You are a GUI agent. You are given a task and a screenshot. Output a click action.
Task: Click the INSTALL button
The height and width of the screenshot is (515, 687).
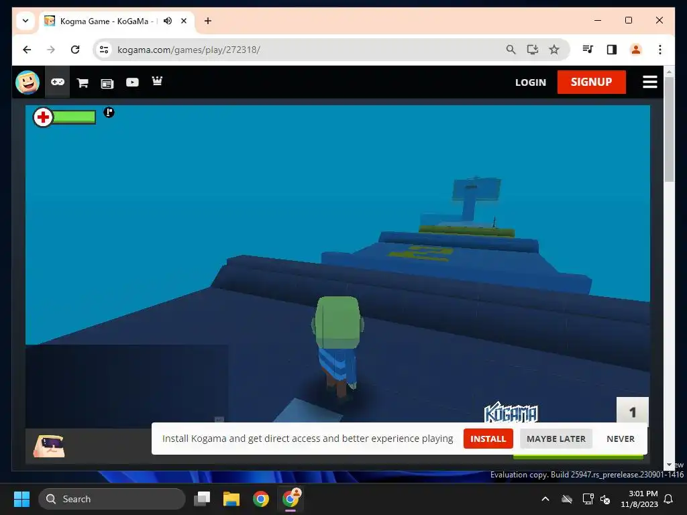pyautogui.click(x=488, y=439)
